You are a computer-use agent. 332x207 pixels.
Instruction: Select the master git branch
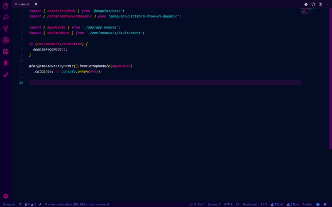(x=9, y=204)
